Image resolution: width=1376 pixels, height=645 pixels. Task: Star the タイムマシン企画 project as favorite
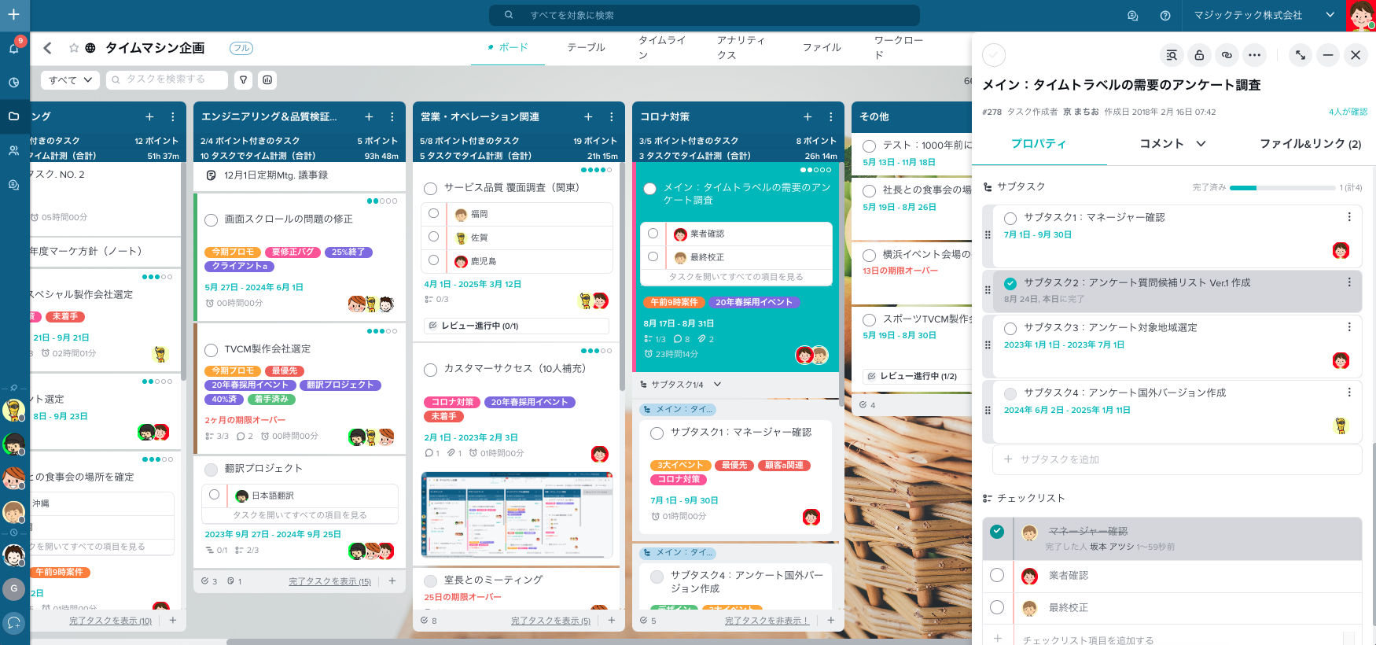(74, 48)
